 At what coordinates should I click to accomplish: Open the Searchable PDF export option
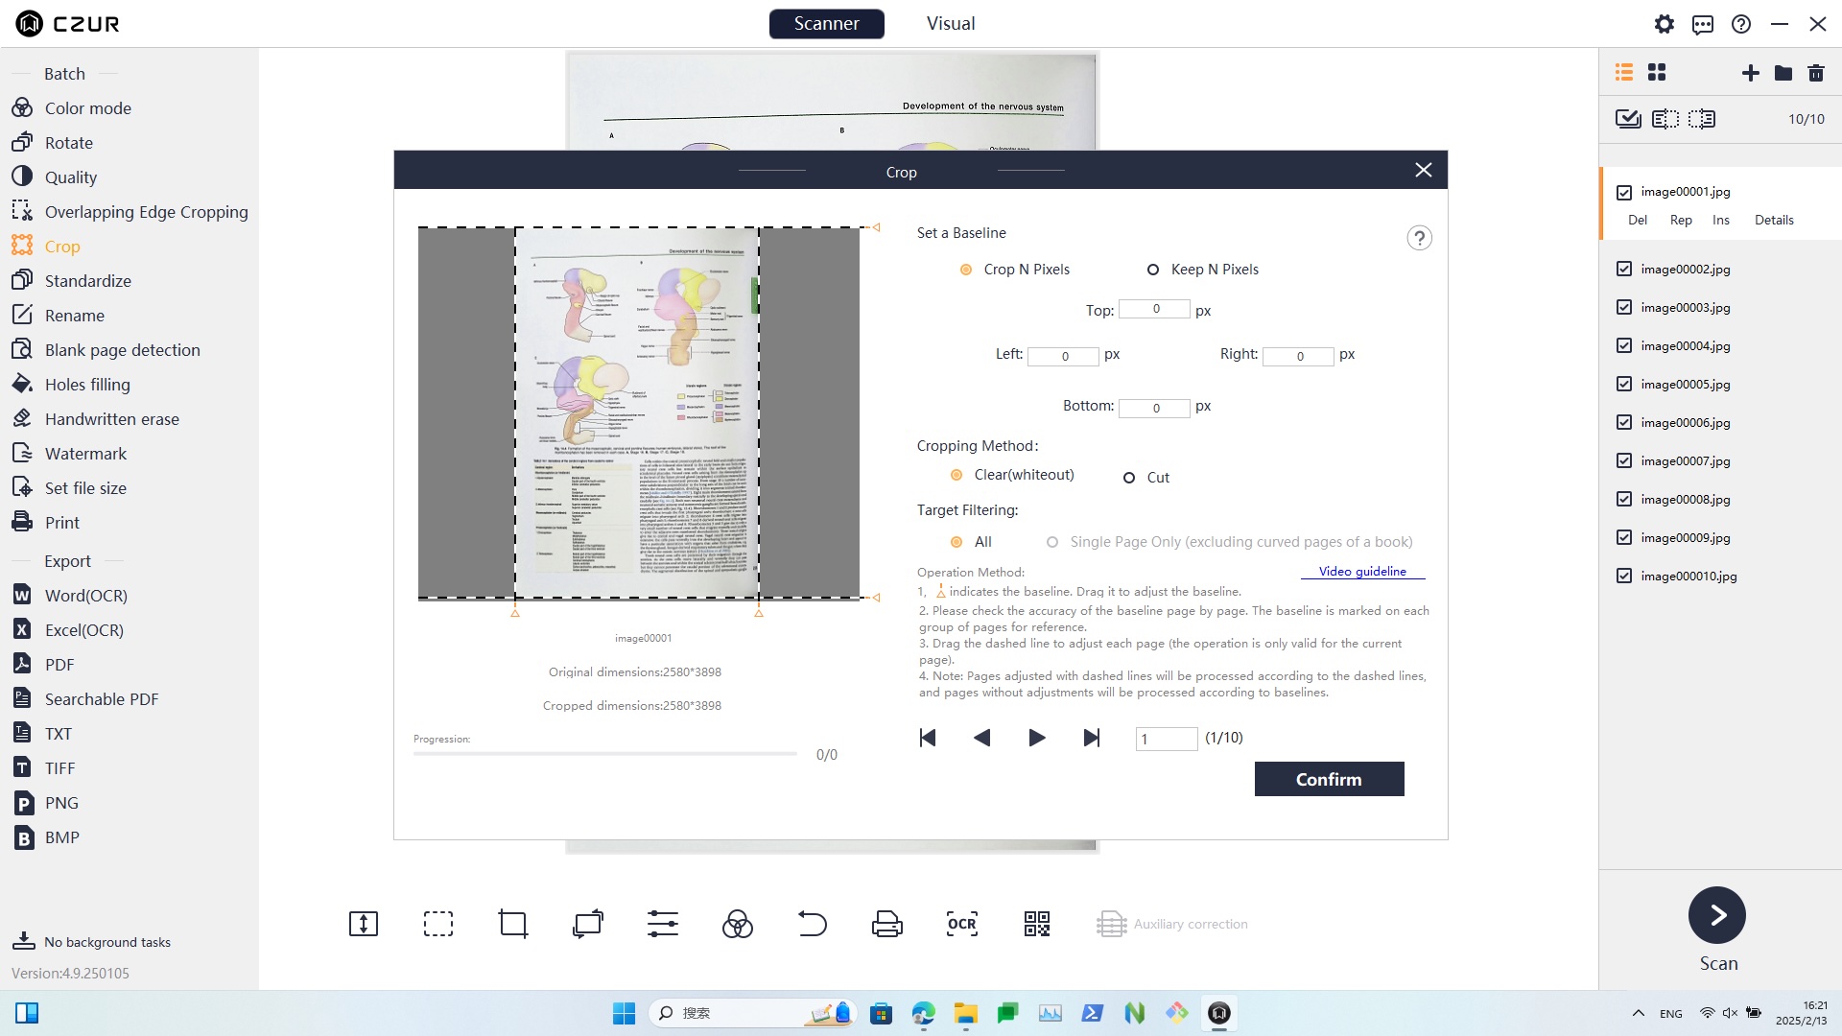coord(101,698)
